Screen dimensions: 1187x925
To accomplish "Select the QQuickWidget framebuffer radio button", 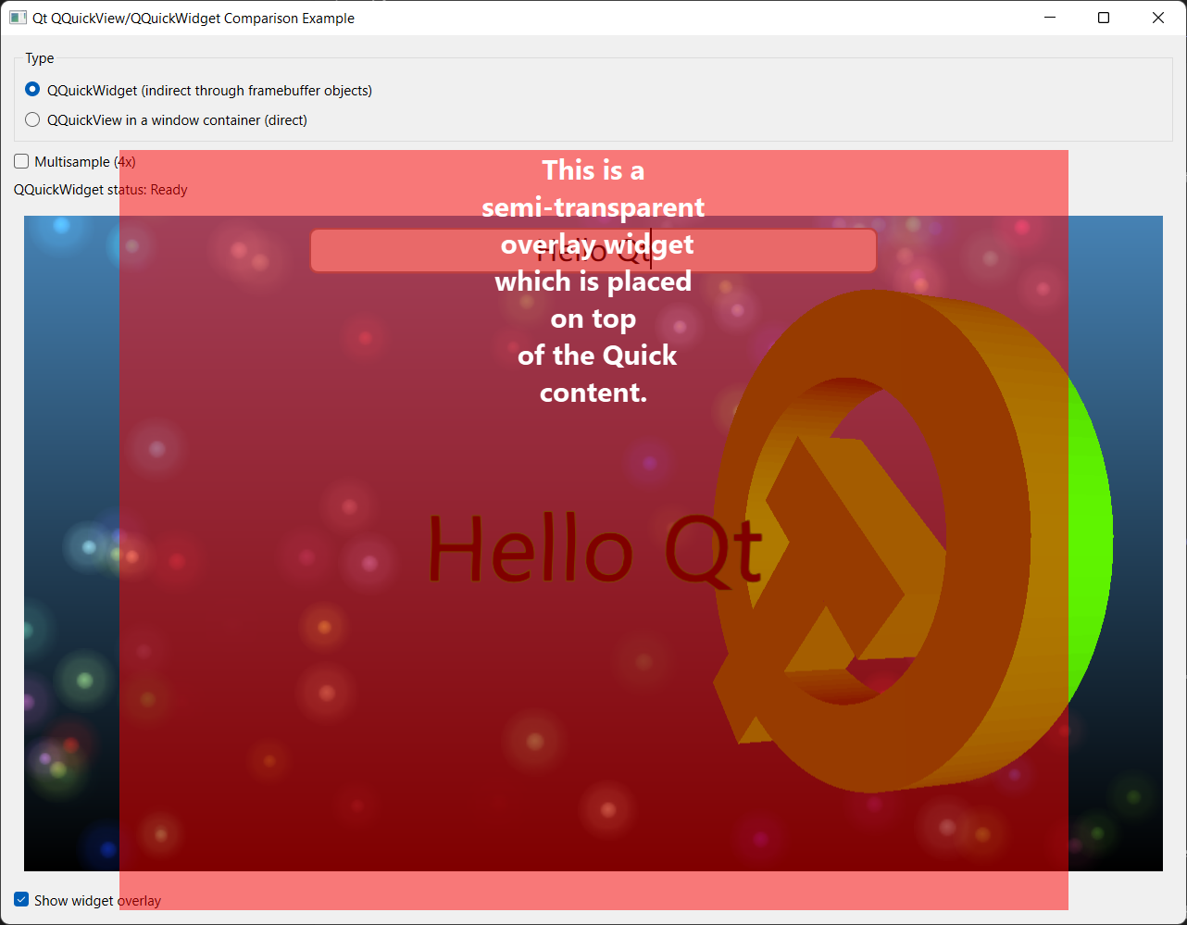I will (32, 90).
